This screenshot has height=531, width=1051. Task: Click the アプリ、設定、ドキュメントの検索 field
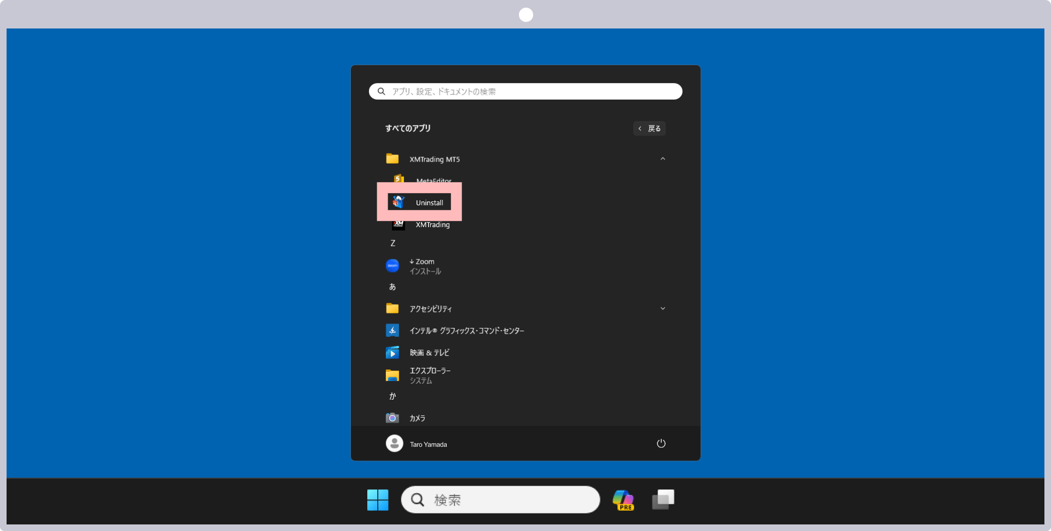525,91
